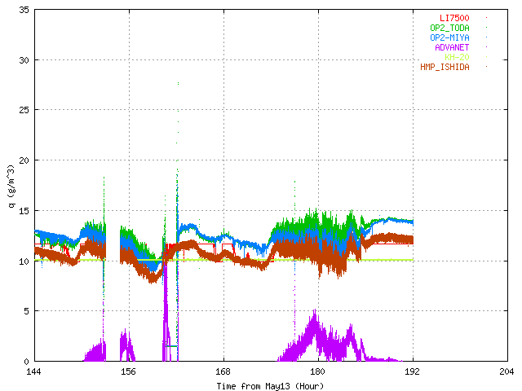Click the LI7500 legend label
This screenshot has width=522, height=391.
[454, 18]
